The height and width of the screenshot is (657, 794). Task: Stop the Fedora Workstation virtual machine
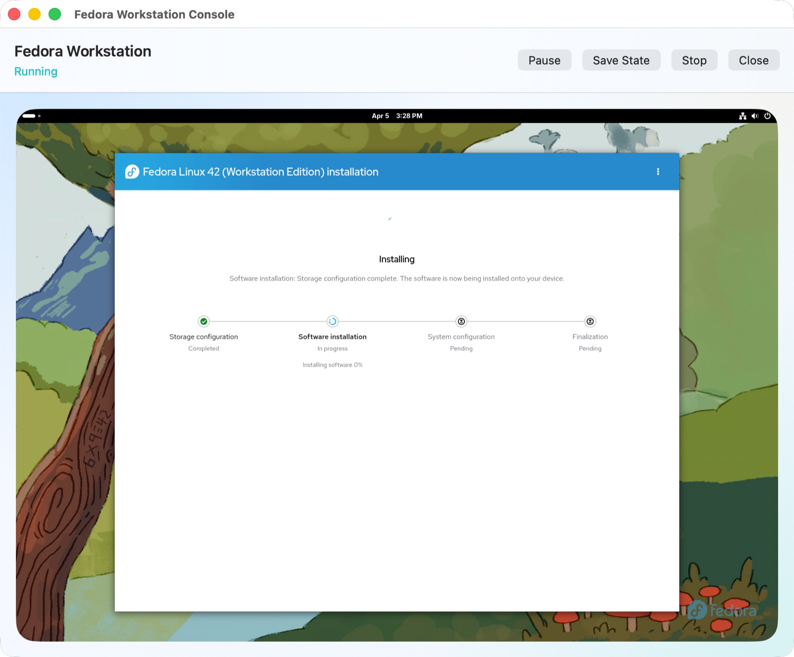[694, 60]
